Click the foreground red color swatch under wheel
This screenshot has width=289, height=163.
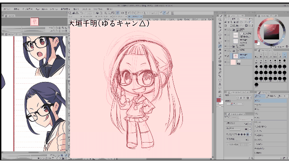point(256,42)
